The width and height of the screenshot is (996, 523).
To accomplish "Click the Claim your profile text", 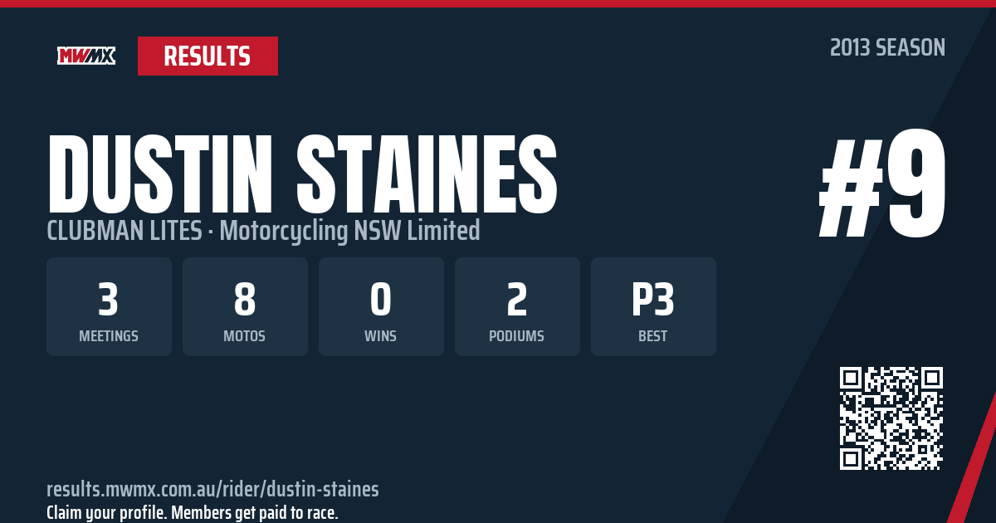I will tap(193, 512).
